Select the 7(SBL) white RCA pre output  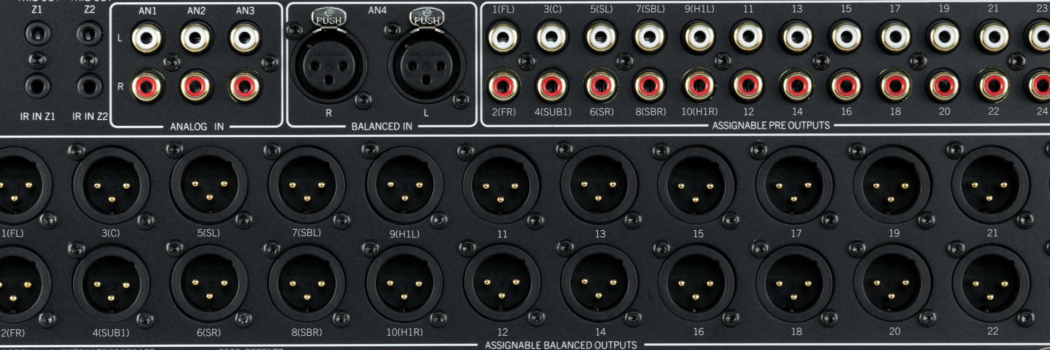650,38
